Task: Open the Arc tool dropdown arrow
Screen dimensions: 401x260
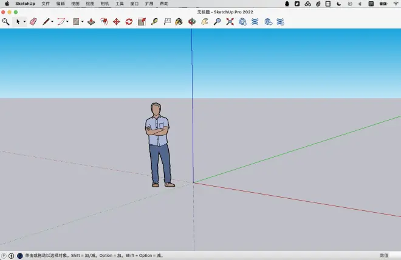Action: 67,22
